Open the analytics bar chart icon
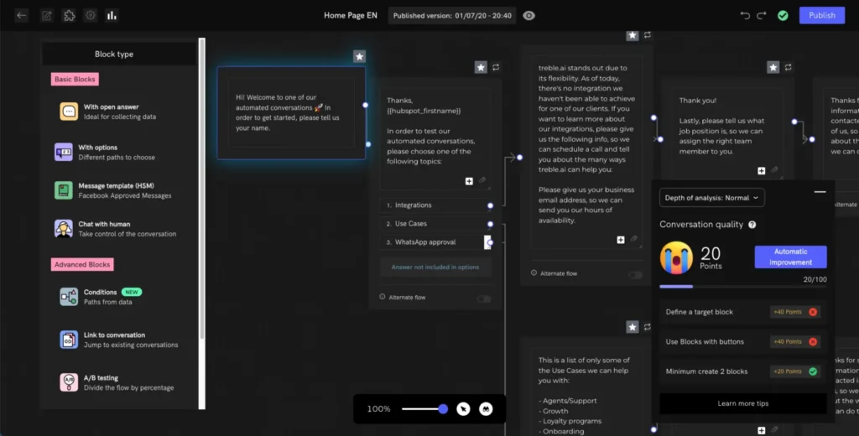The image size is (859, 436). point(112,15)
